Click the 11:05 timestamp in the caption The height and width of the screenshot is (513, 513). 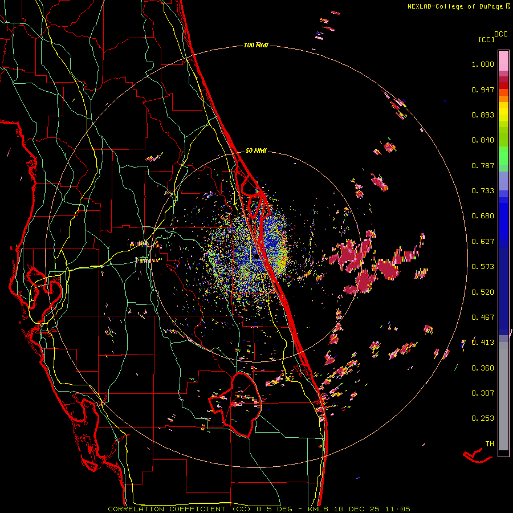397,509
